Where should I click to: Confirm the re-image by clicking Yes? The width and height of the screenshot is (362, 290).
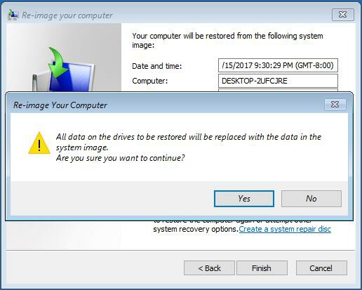coord(244,199)
